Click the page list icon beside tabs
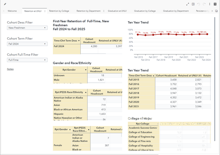The image size is (220, 155). (x=216, y=11)
